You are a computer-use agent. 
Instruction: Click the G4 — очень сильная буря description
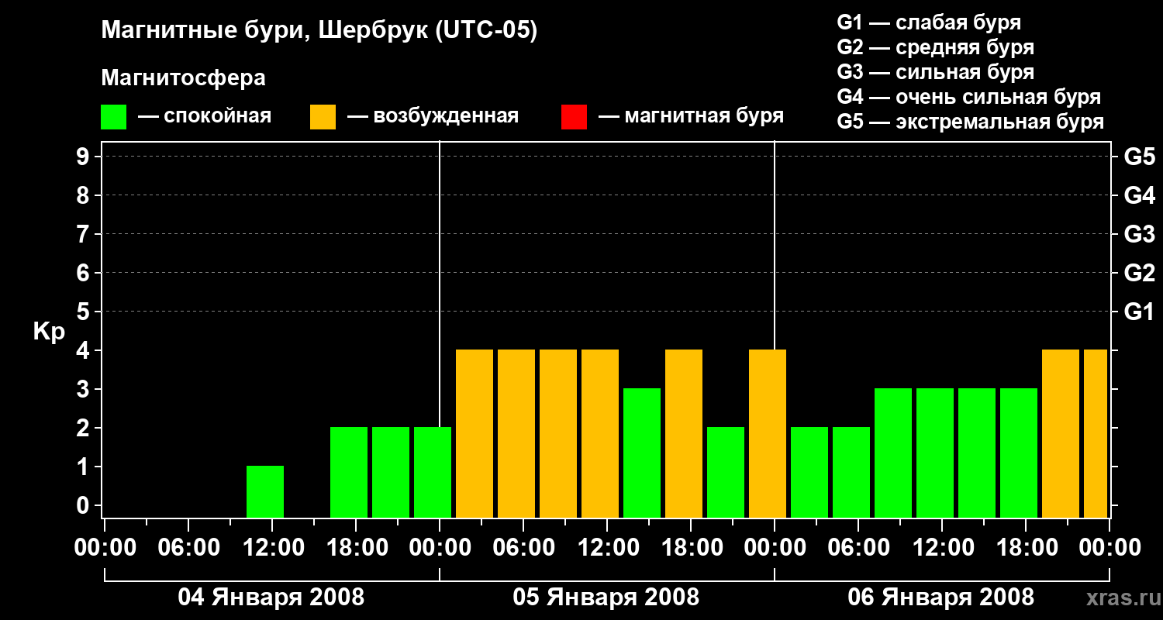coord(969,97)
